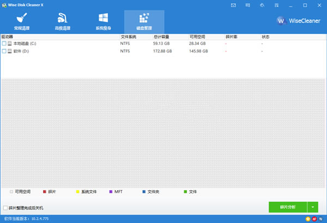This screenshot has width=327, height=223.
Task: Click the yellow star icon in status bar
Action: [x=308, y=219]
